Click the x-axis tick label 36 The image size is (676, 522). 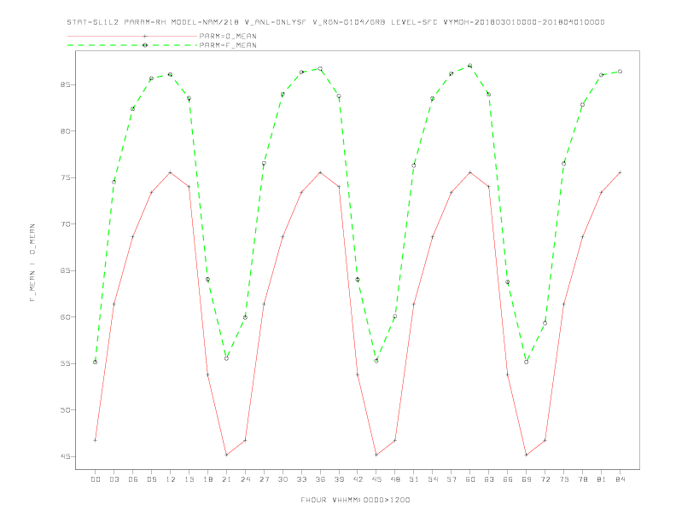pyautogui.click(x=320, y=479)
